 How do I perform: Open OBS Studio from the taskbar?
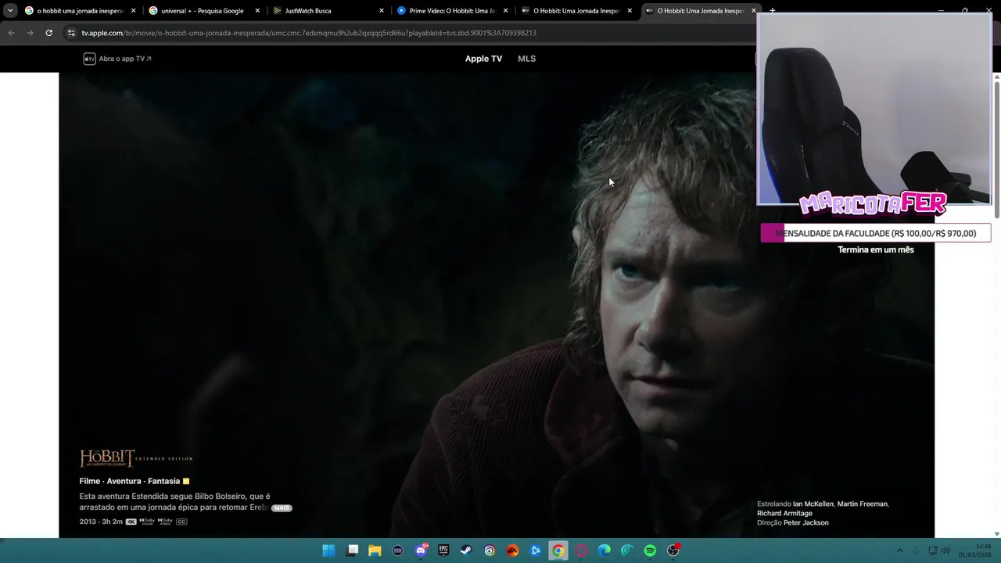click(x=673, y=550)
